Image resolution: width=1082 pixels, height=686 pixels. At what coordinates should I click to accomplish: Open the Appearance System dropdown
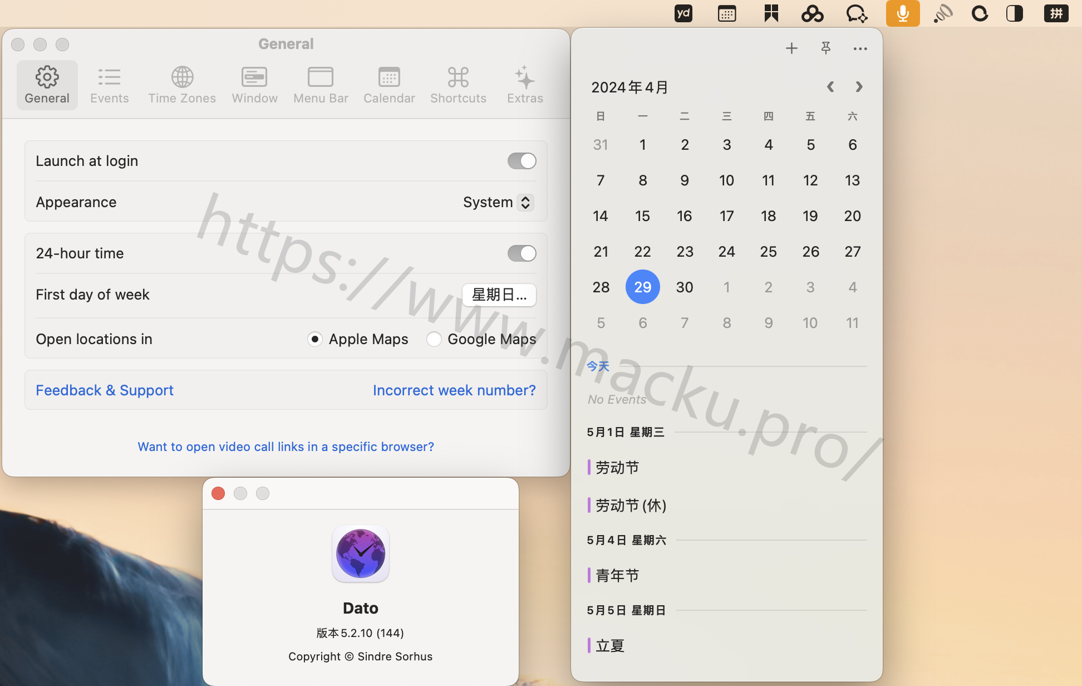(498, 202)
